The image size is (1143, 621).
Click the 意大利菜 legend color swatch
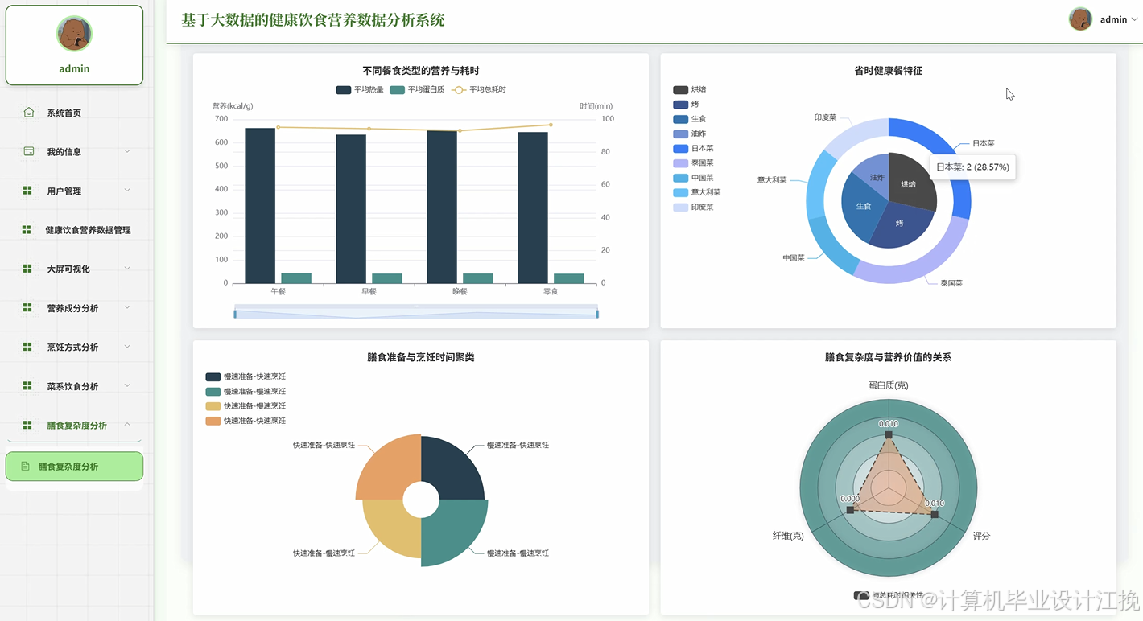[x=680, y=192]
